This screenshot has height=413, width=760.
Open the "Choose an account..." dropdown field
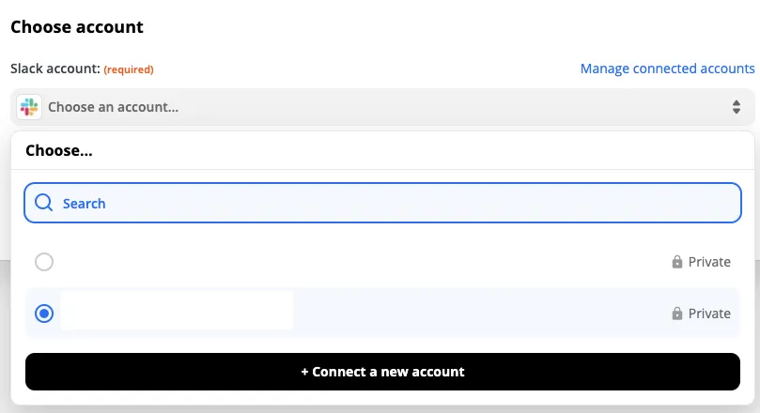point(376,108)
